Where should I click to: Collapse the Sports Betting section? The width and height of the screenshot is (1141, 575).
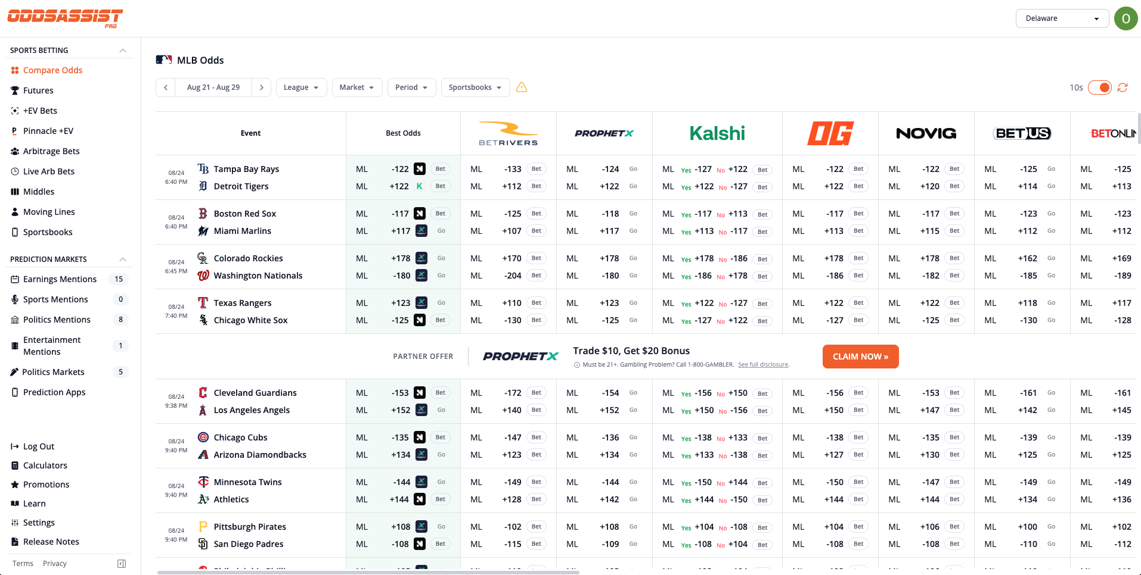pyautogui.click(x=123, y=51)
